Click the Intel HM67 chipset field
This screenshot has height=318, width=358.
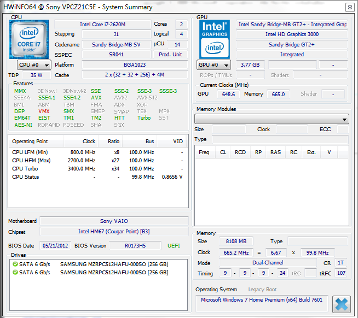click(x=114, y=232)
